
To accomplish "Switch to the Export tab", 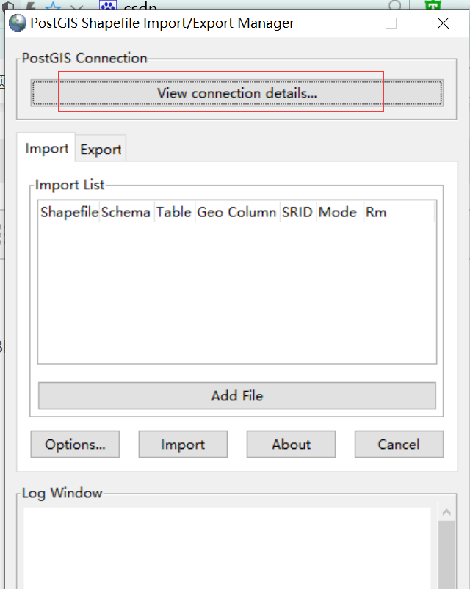I will (x=101, y=149).
